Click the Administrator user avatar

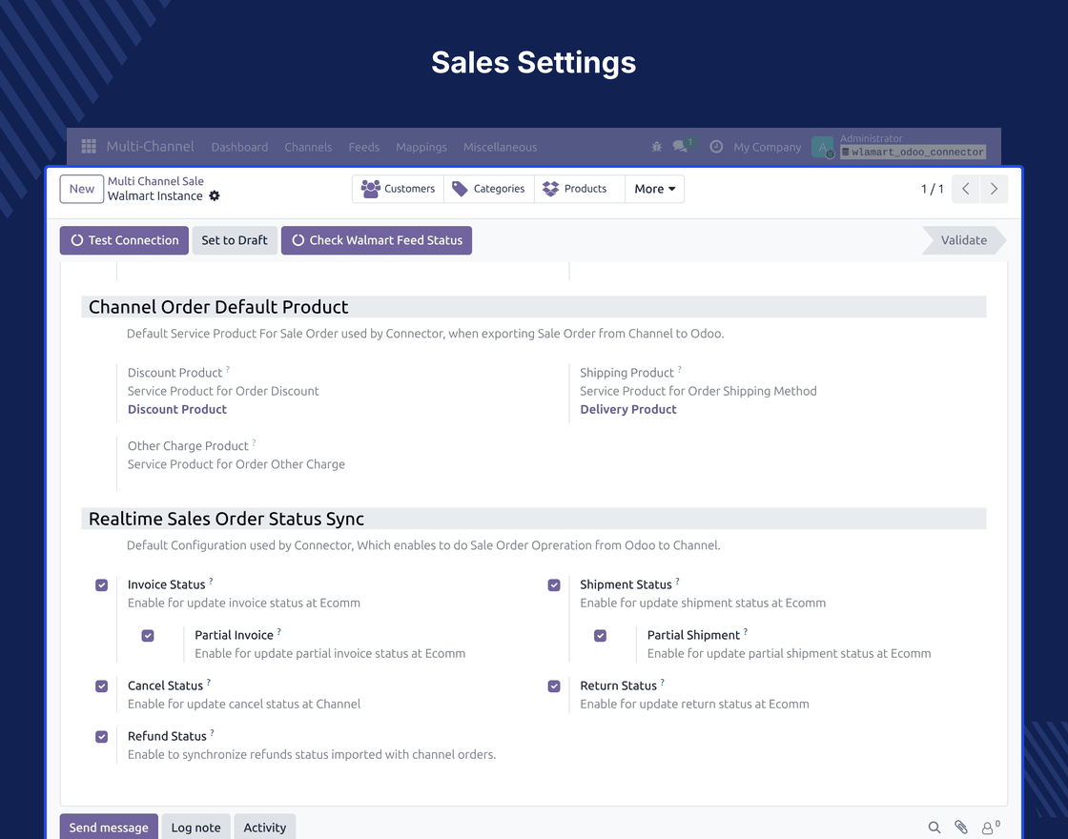tap(823, 147)
